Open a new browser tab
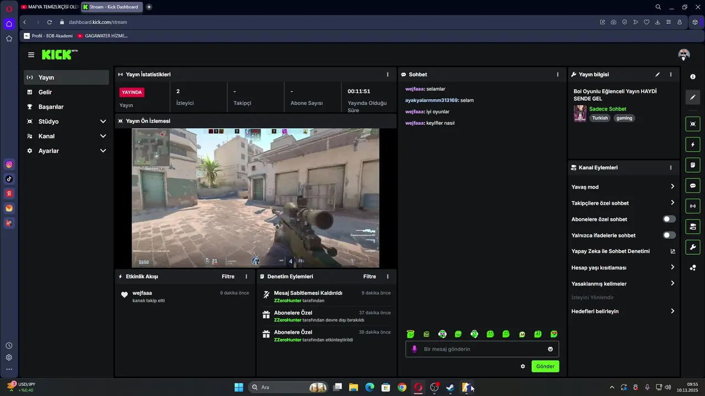 coord(149,7)
